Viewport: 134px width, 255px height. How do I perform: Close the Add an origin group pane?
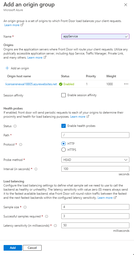point(126,5)
